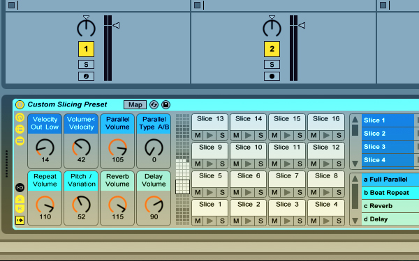
Task: Click up arrow of slice chain list scrollbar
Action: click(355, 119)
